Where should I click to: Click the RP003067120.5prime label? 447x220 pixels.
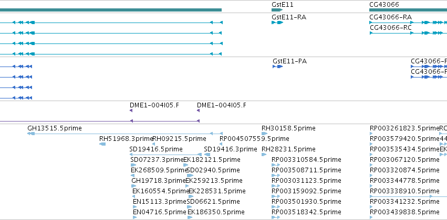[404, 160]
